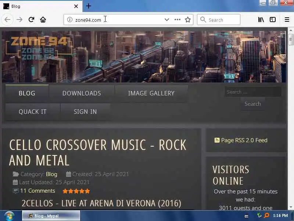Toggle the browser sidebar
The width and height of the screenshot is (294, 221).
click(273, 20)
